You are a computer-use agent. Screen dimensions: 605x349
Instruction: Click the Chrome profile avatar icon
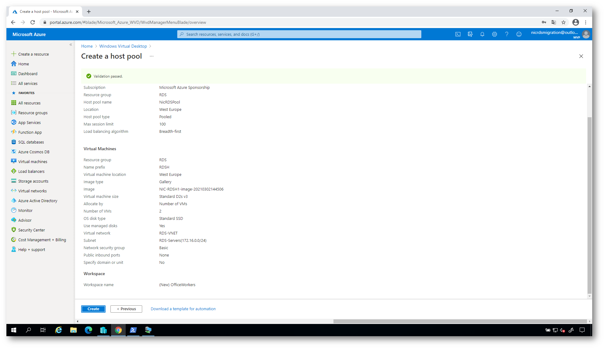[576, 22]
